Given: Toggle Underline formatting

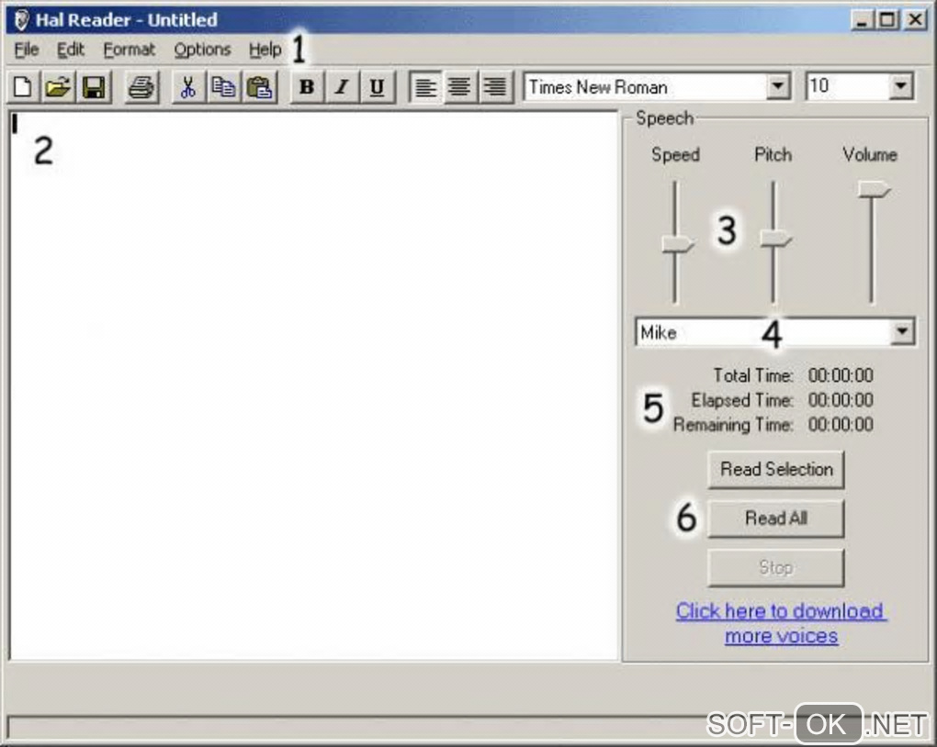Looking at the screenshot, I should point(377,87).
